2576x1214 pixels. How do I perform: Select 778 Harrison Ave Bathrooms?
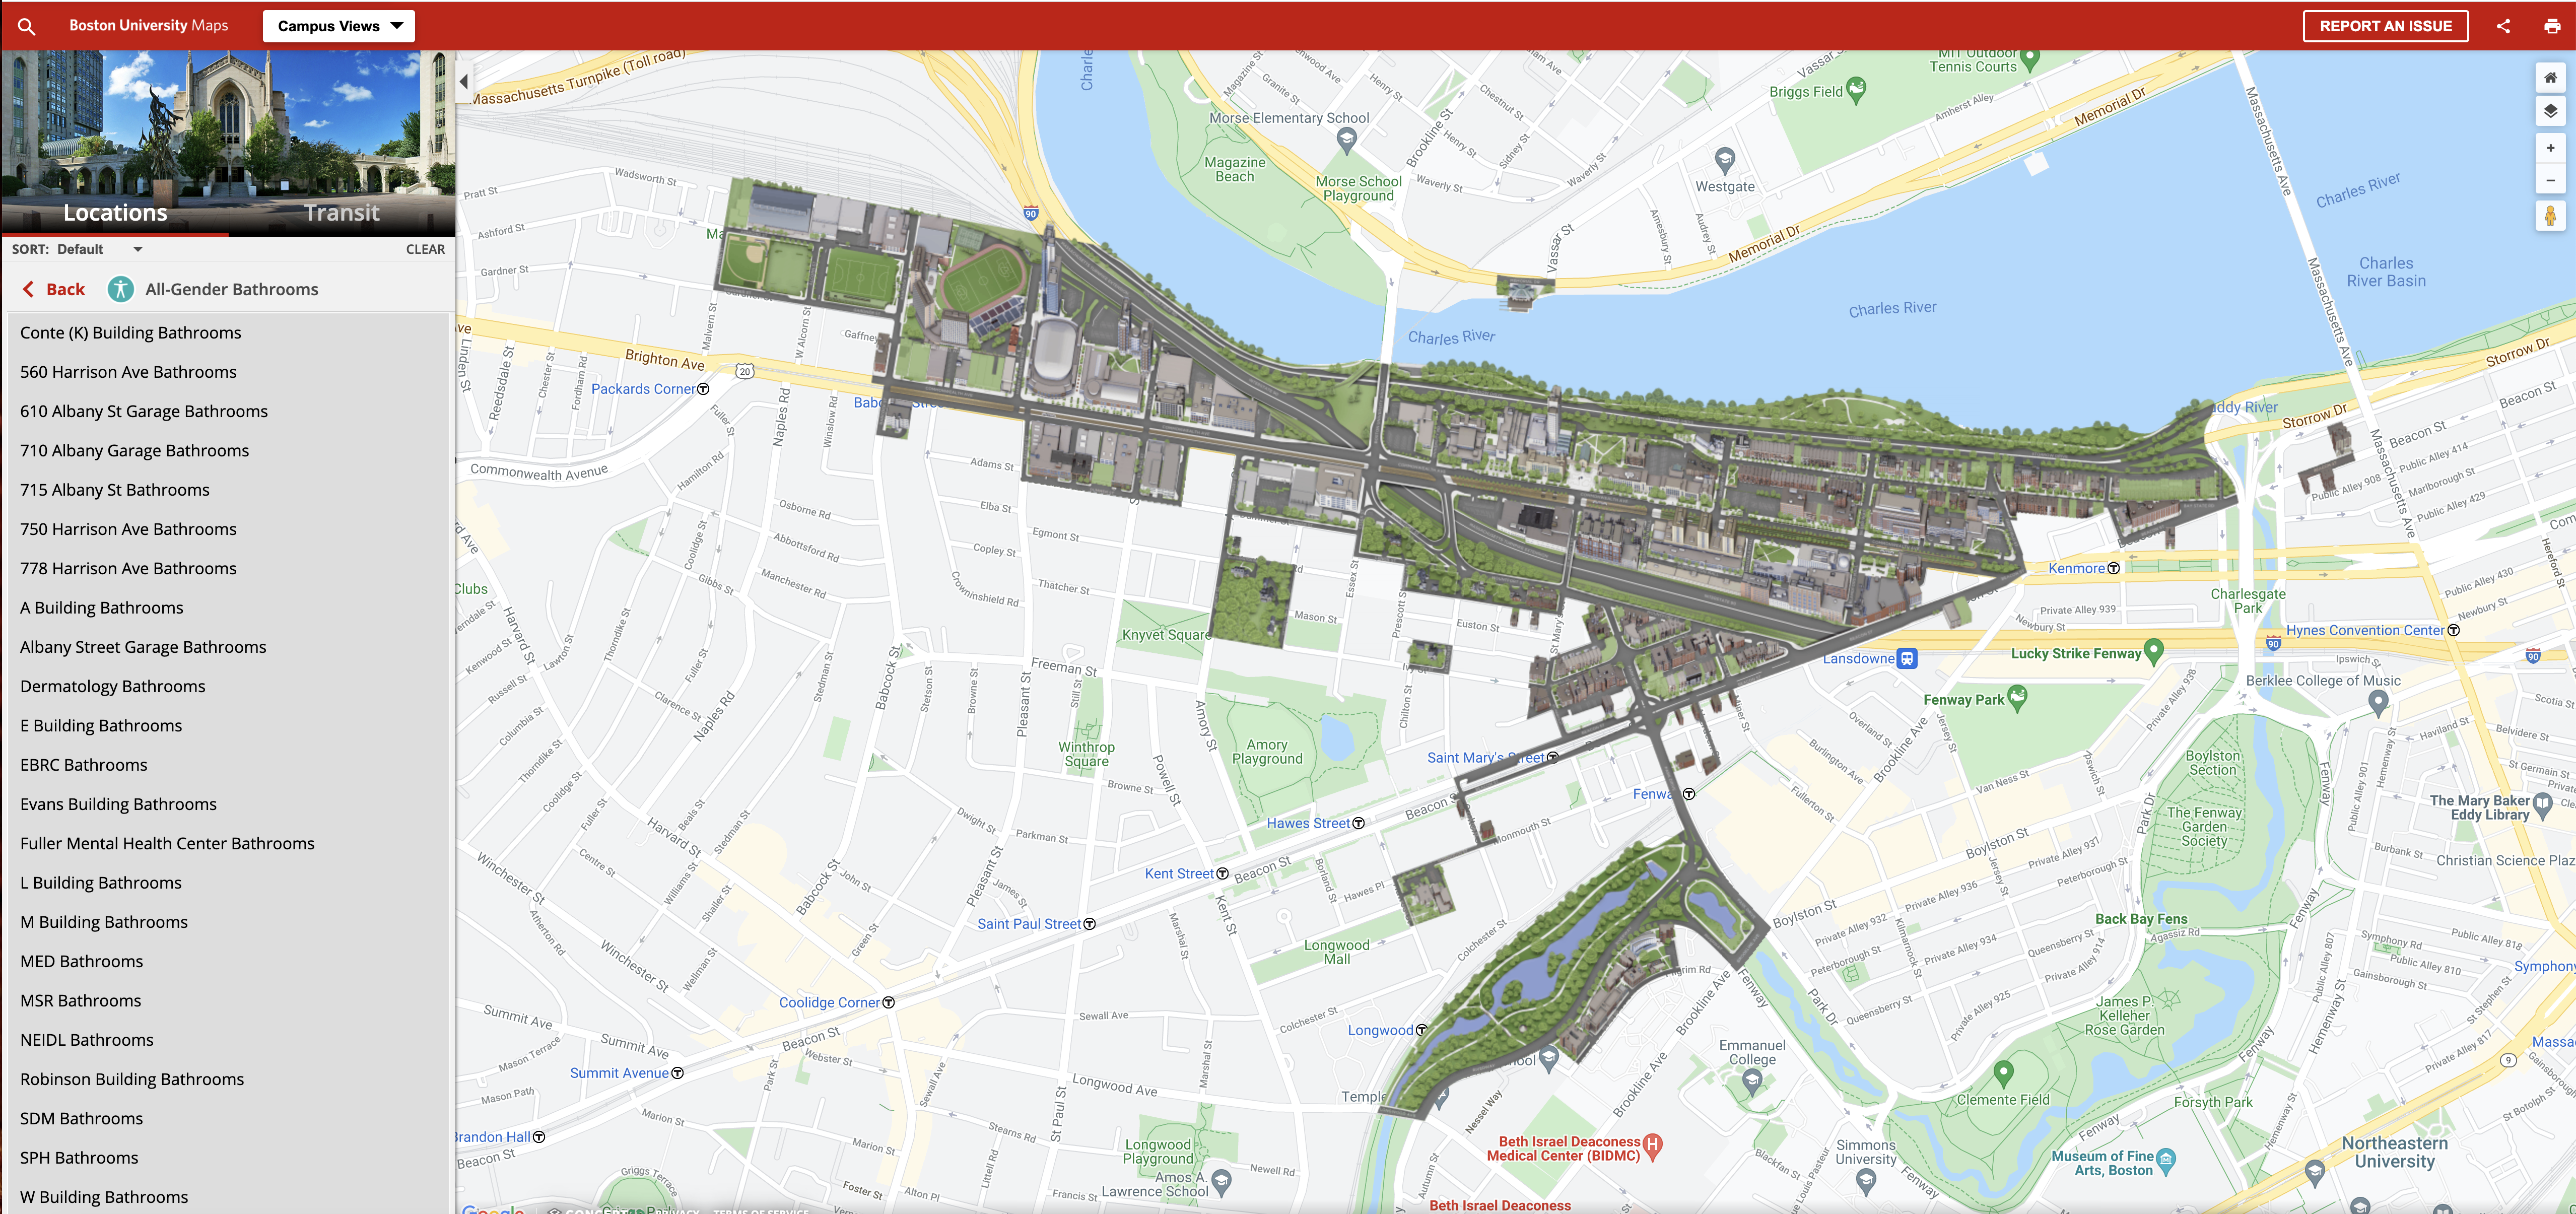pyautogui.click(x=228, y=568)
